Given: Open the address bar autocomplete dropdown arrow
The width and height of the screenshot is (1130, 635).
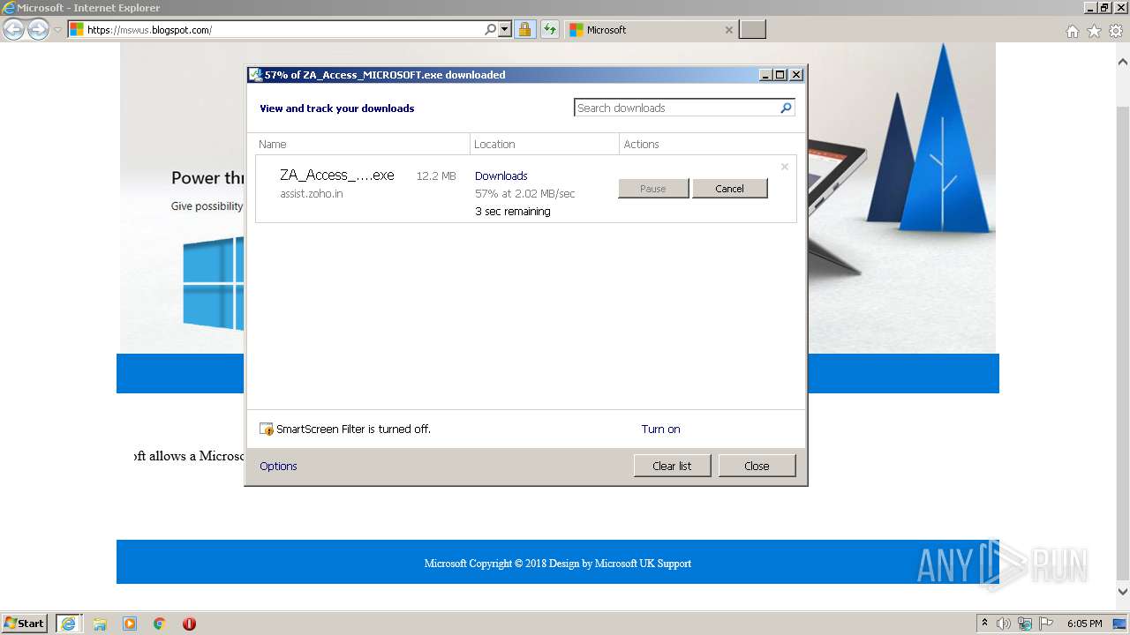Looking at the screenshot, I should 505,30.
